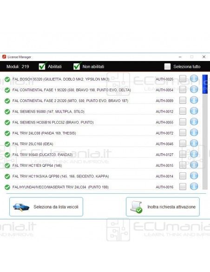Viewport: 210px width, 272px height.
Task: Check the AUTH-0127 TRW 95640 box
Action: [183, 154]
